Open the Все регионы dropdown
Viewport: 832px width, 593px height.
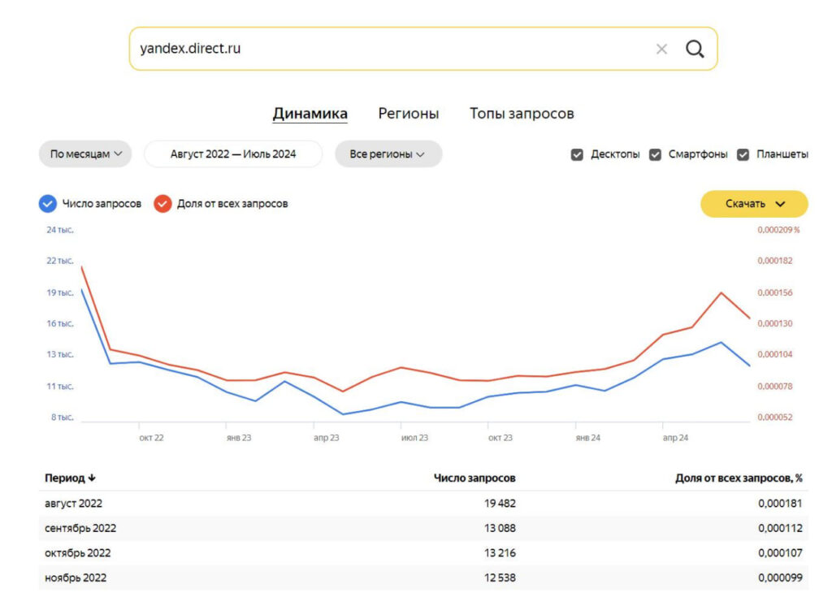pyautogui.click(x=388, y=154)
